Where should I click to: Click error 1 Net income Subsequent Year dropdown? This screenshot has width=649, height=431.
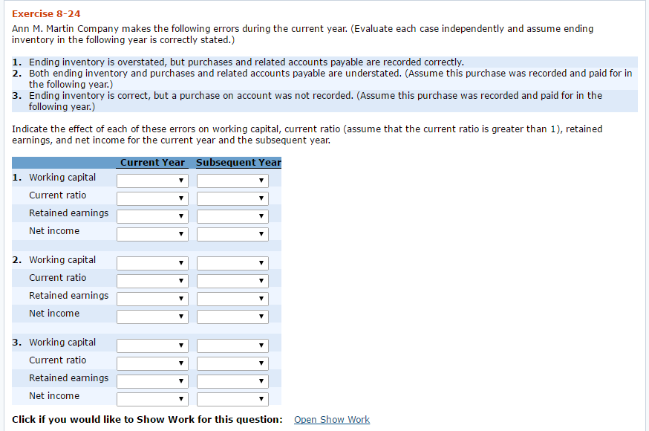click(x=232, y=234)
